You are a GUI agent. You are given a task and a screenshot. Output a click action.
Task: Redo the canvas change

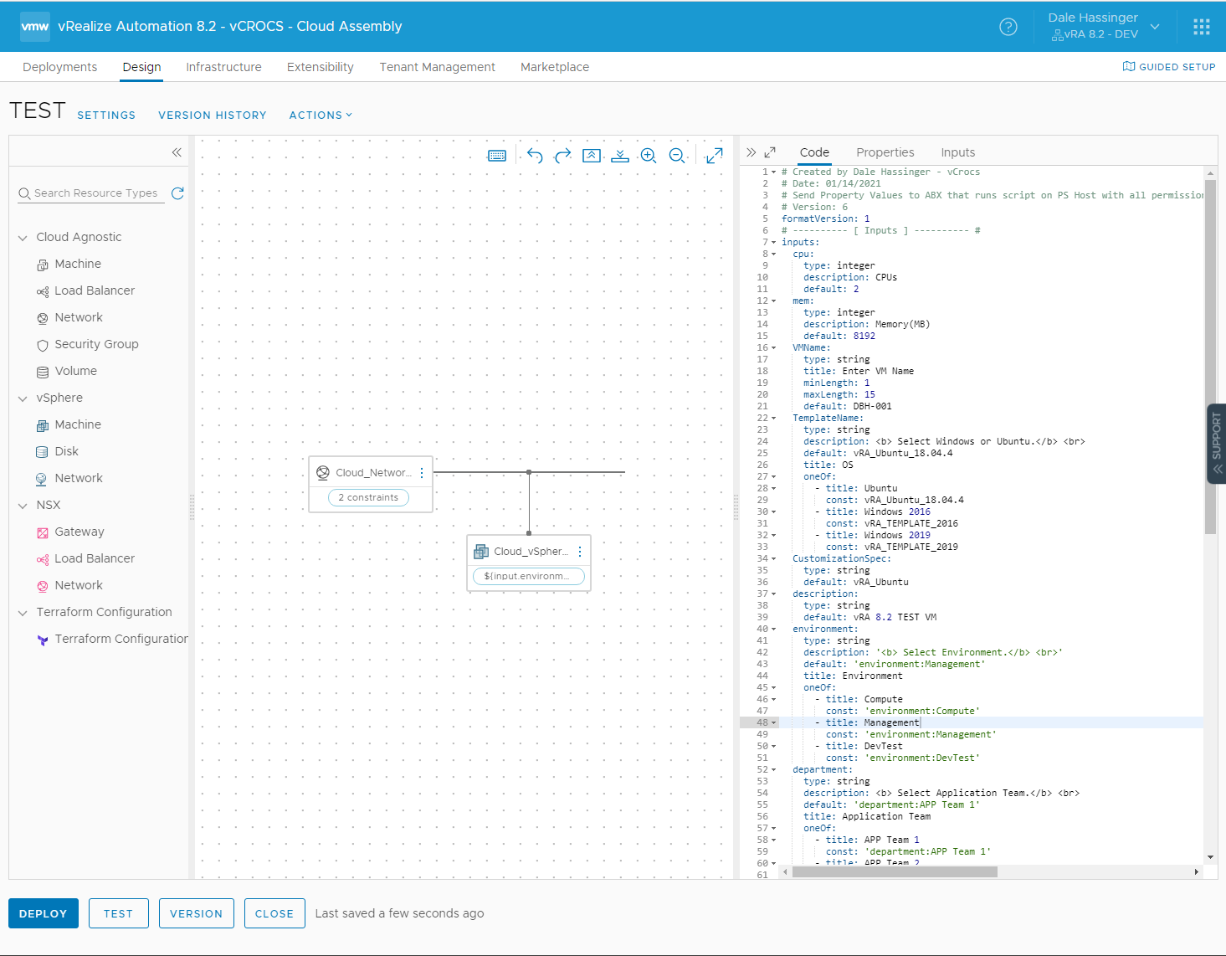(x=562, y=155)
